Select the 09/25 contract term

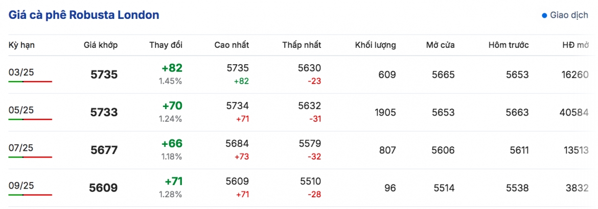pyautogui.click(x=21, y=186)
